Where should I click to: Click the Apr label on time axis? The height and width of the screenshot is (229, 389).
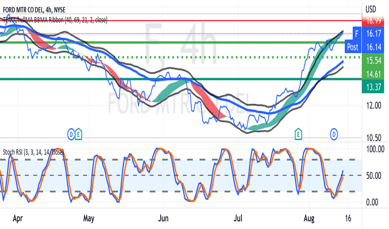click(18, 219)
